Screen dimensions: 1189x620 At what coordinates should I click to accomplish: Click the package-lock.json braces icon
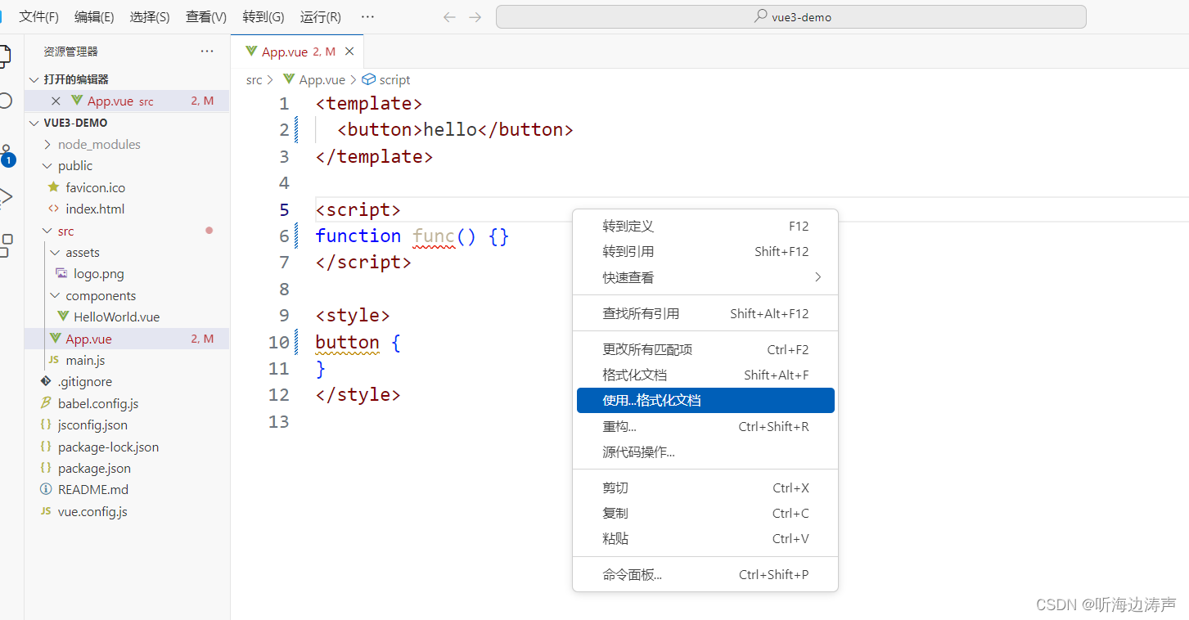[x=46, y=447]
